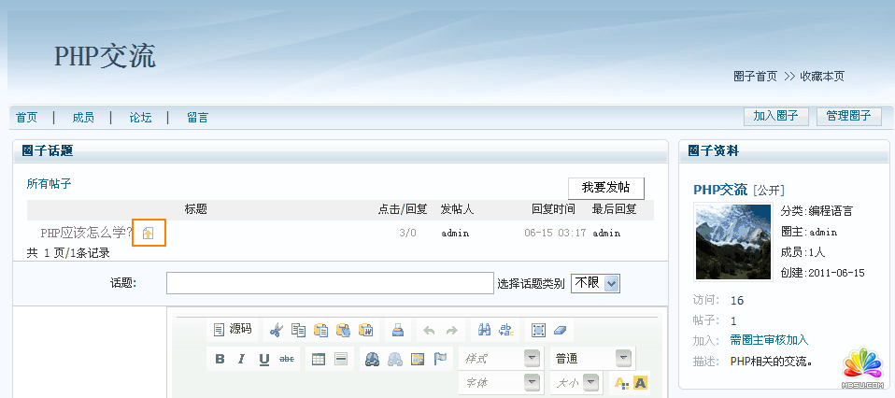895x398 pixels.
Task: Click the Cut scissors icon in the editor
Action: pos(276,330)
